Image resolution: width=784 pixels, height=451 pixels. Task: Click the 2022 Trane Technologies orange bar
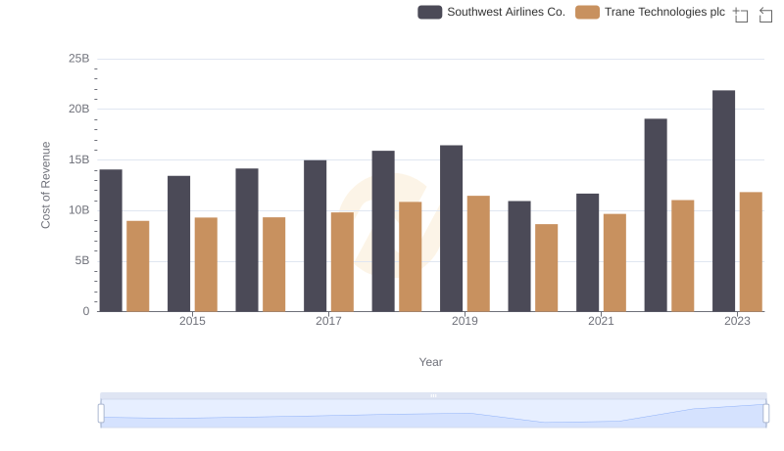682,256
